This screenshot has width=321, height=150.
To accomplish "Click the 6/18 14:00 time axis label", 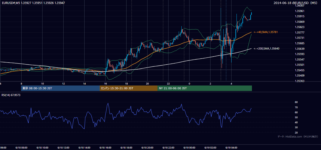I will pyautogui.click(x=84, y=147).
